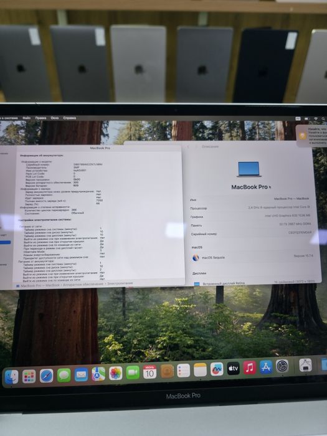Open the Music app in the Dock
This screenshot has height=436, width=327.
click(x=250, y=367)
